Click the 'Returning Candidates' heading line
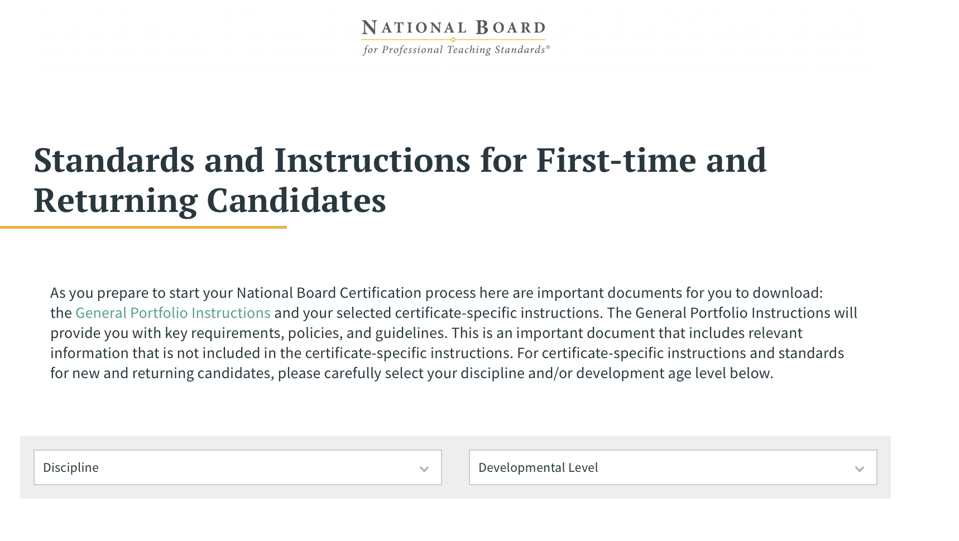 (210, 200)
